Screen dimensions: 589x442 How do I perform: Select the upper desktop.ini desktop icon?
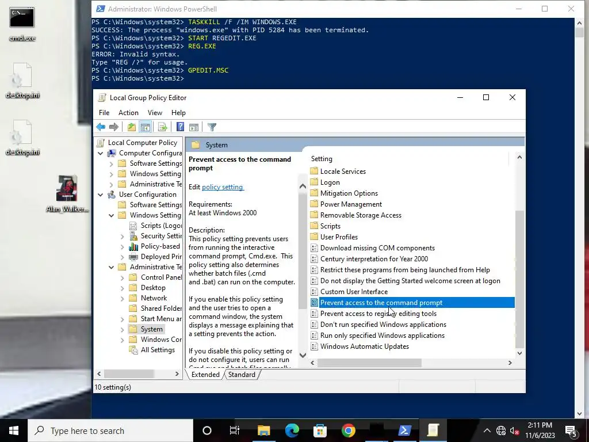tap(22, 81)
